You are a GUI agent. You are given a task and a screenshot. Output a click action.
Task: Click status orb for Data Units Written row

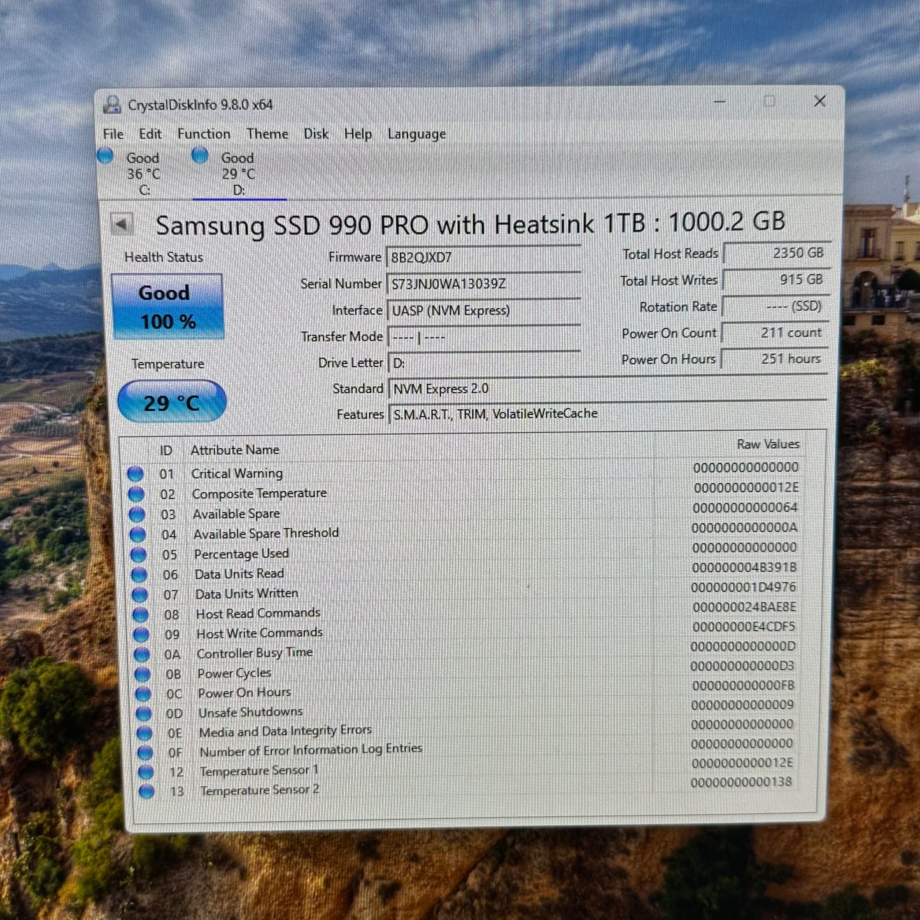(x=140, y=595)
